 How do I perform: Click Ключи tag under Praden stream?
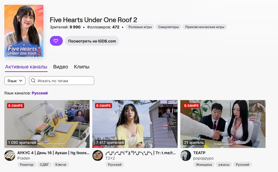point(61,164)
